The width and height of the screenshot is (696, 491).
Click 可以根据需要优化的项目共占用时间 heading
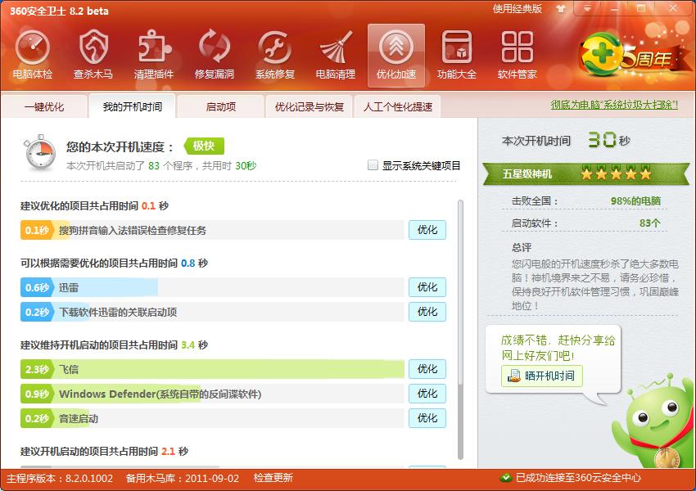pyautogui.click(x=114, y=263)
